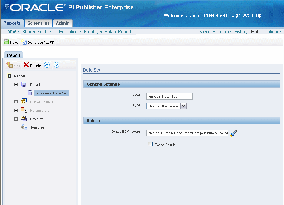Open the View link

(204, 32)
